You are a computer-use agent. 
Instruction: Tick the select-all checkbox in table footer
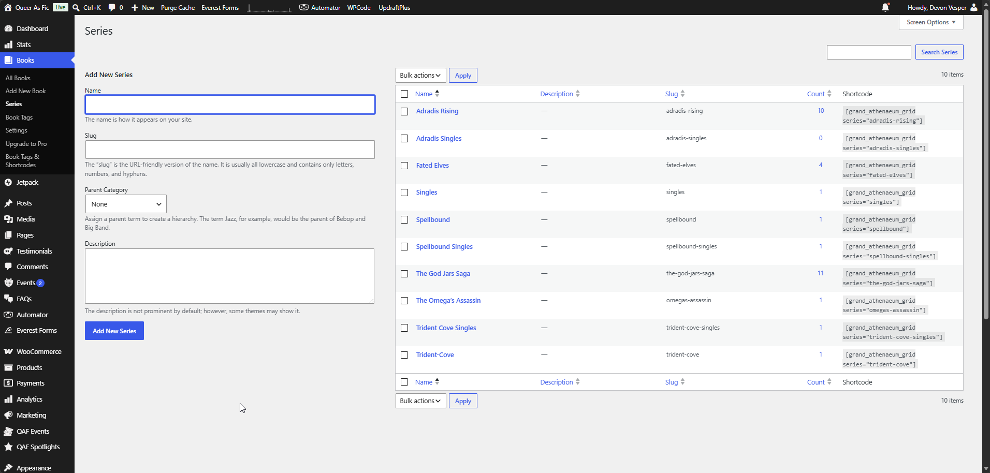(404, 382)
